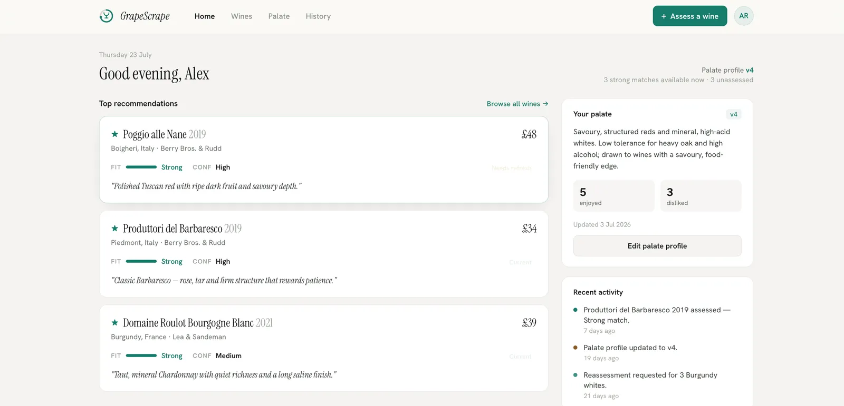Open the Wines tab
Screen dimensions: 844x406
coord(242,16)
